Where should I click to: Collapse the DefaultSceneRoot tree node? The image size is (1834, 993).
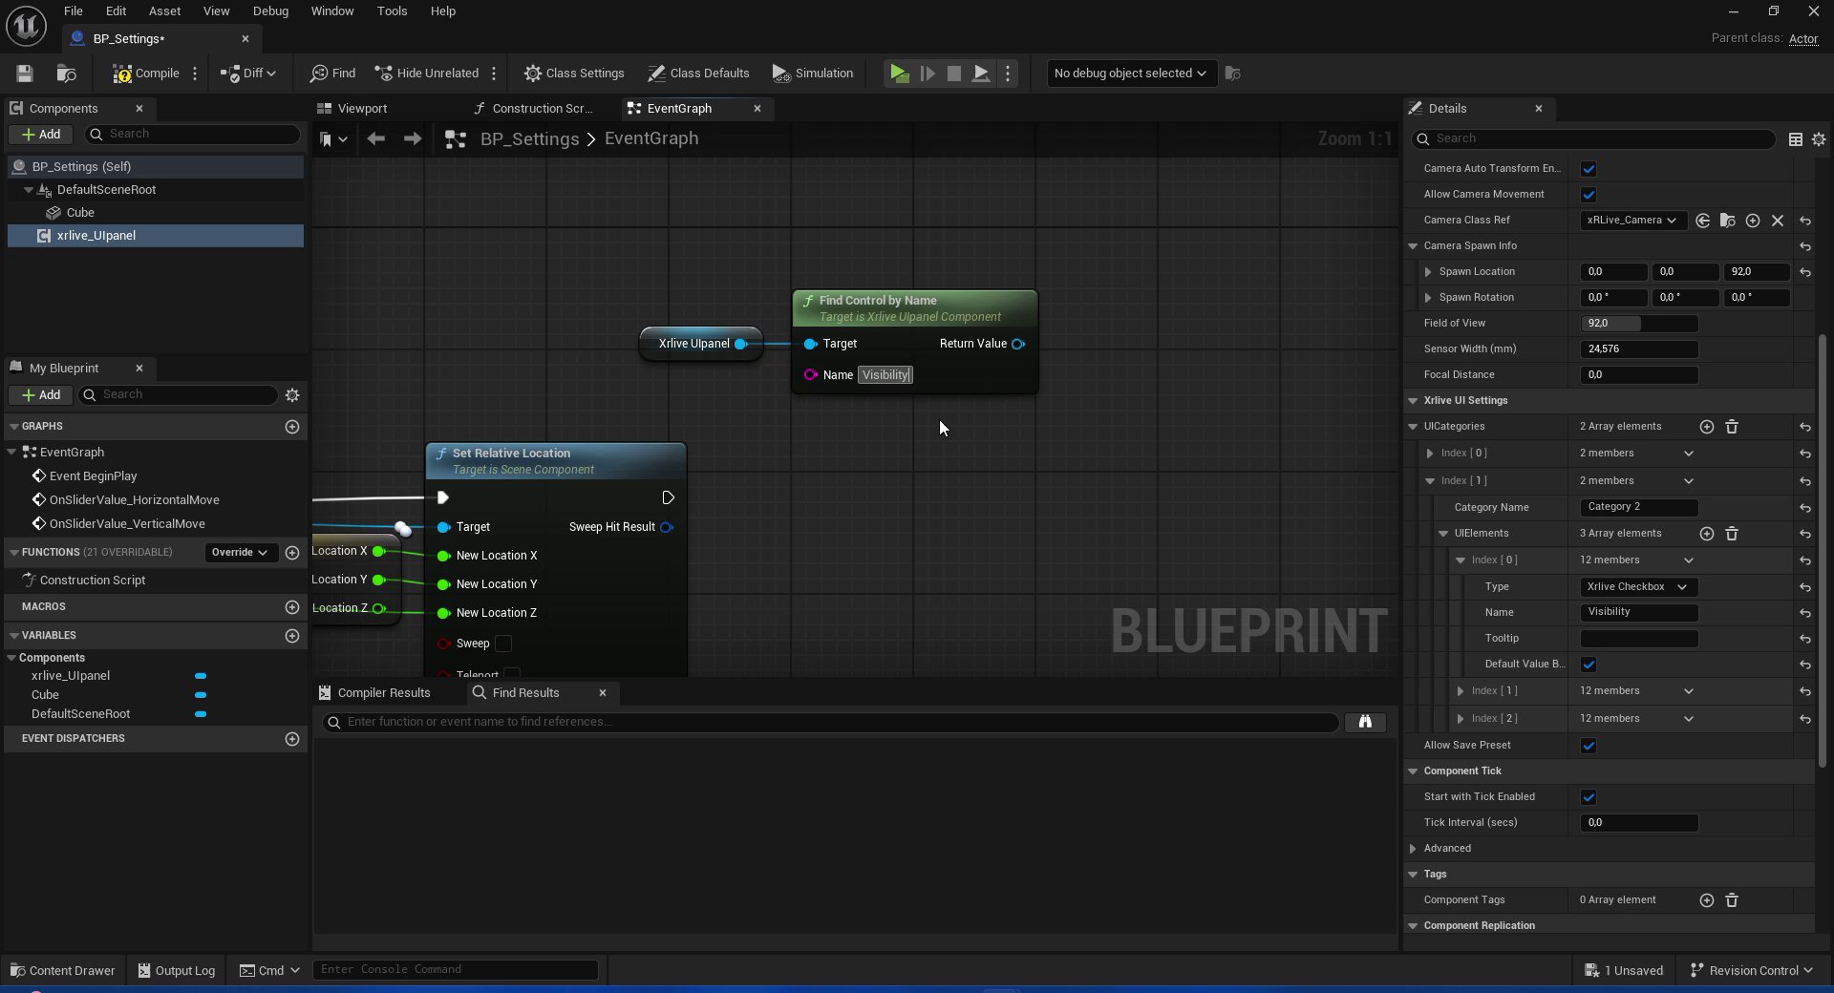click(29, 190)
